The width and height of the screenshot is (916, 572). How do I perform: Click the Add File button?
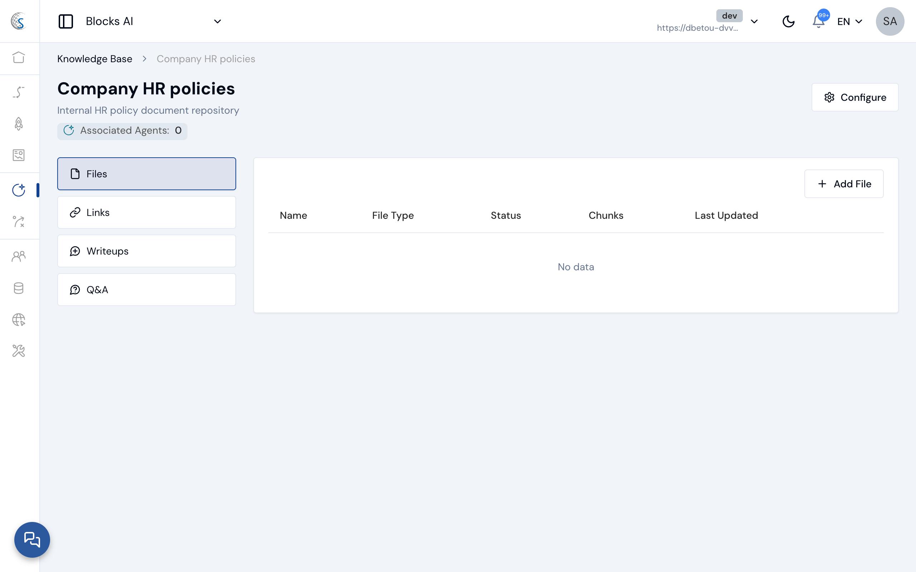[x=844, y=184]
